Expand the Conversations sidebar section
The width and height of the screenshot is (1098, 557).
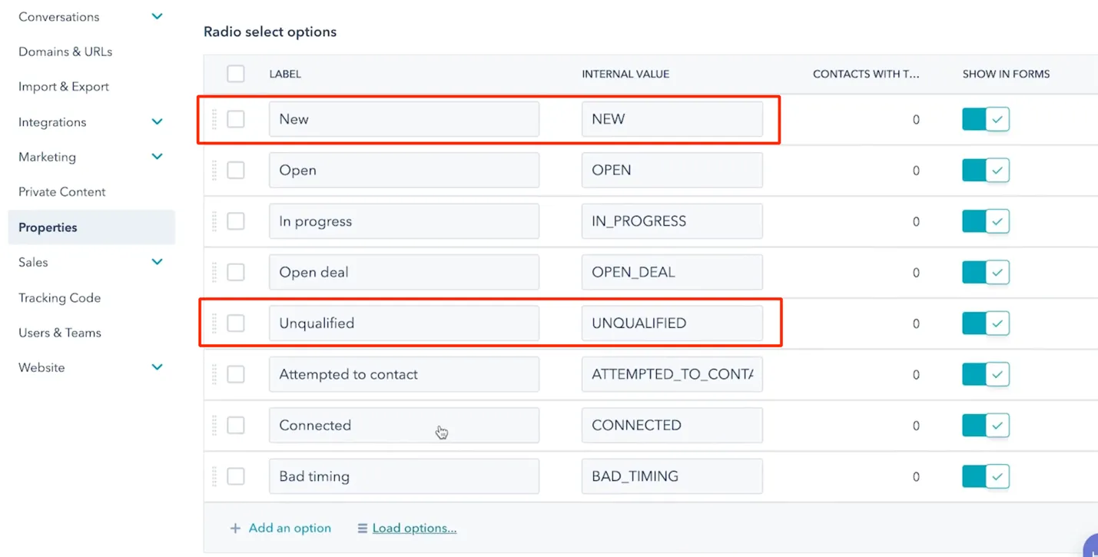tap(157, 17)
